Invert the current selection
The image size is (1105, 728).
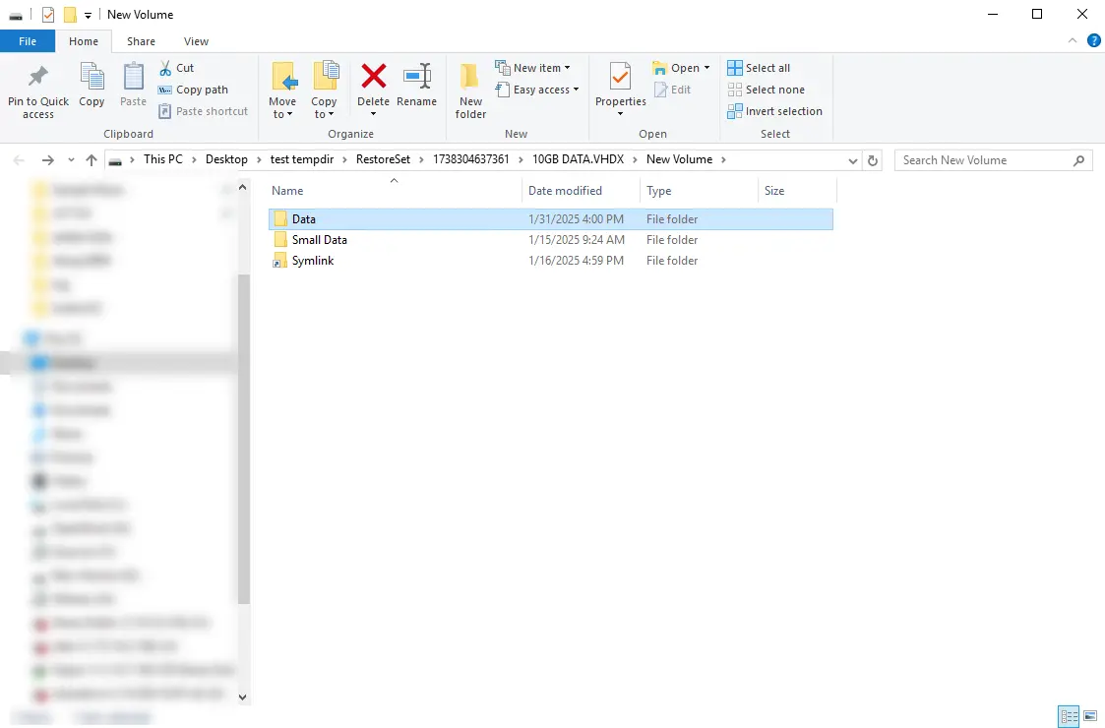pyautogui.click(x=774, y=111)
